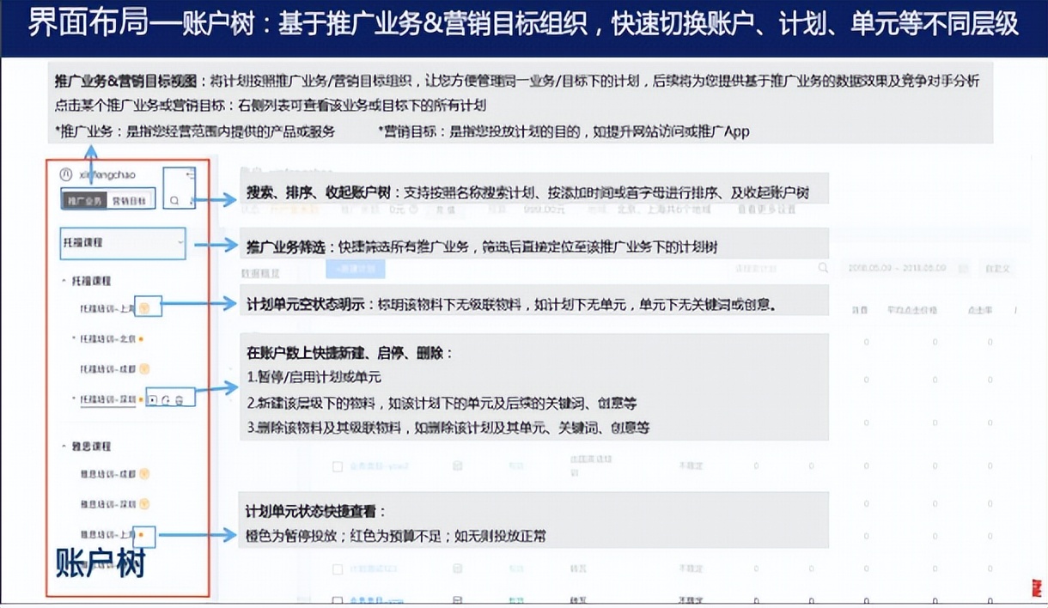Collapse the account tree with top-right icon

pos(189,174)
